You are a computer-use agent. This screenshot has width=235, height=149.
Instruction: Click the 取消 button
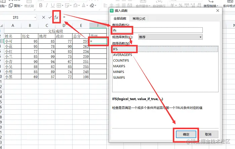[x=208, y=134]
